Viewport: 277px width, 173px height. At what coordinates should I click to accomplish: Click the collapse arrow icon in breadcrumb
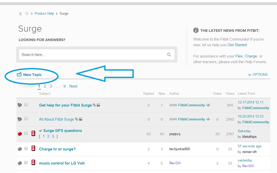21,14
